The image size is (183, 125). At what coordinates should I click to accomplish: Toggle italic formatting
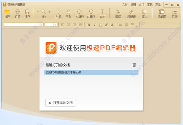tap(95, 25)
